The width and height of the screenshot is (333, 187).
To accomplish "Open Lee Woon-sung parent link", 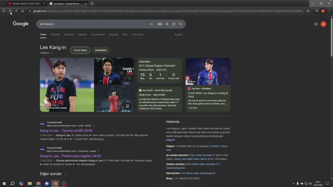I will point(190,173).
